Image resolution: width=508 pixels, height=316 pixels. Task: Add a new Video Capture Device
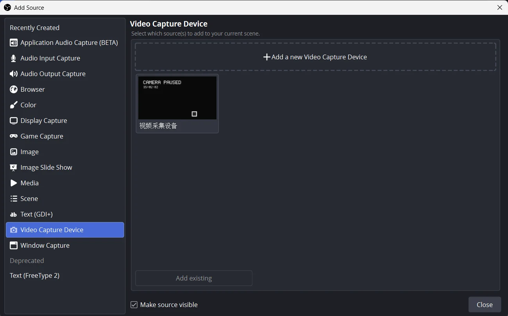315,57
